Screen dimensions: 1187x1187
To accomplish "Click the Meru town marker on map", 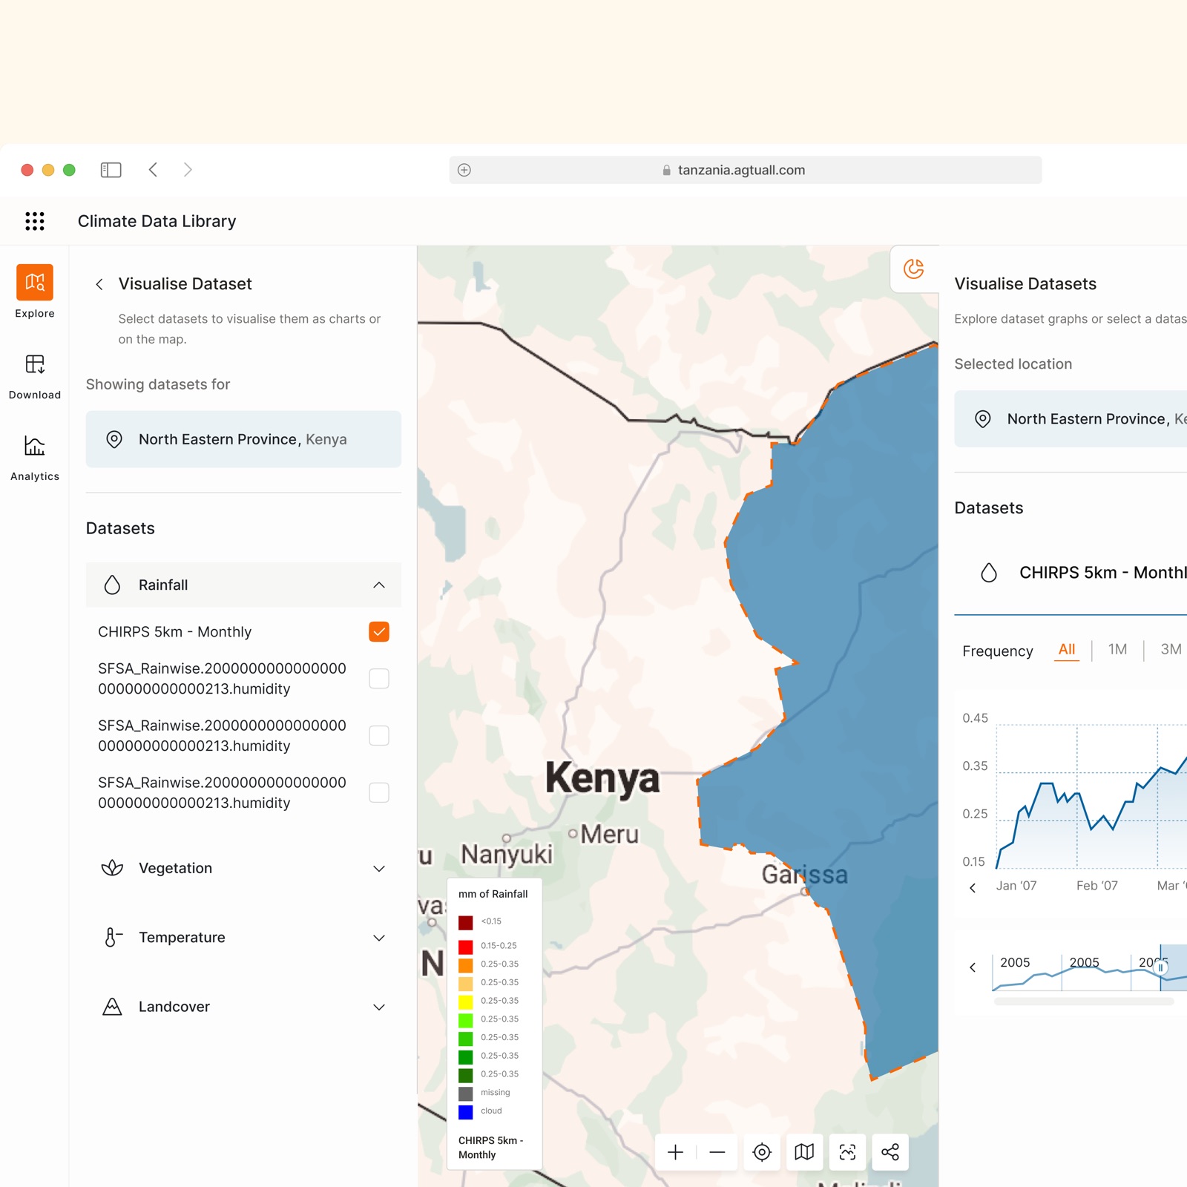I will coord(573,834).
